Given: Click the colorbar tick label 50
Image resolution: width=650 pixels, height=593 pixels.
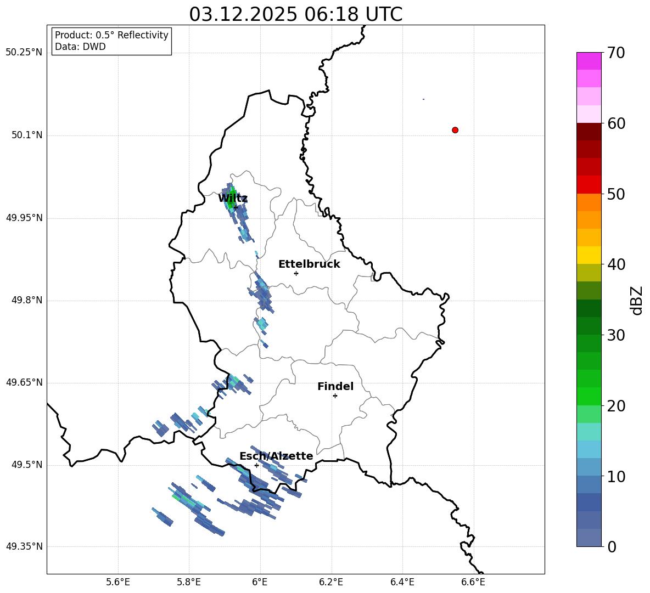Looking at the screenshot, I should 616,194.
